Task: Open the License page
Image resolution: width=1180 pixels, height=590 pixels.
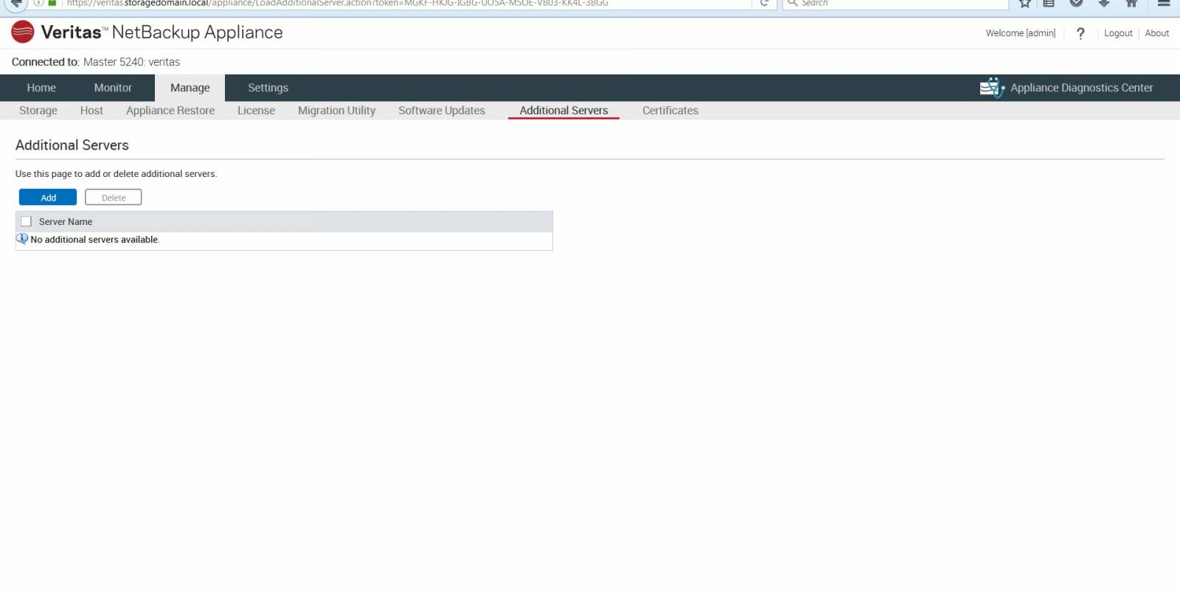Action: point(256,111)
